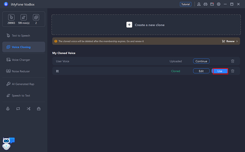Open the user account icon
245x152 pixels.
[199, 4]
